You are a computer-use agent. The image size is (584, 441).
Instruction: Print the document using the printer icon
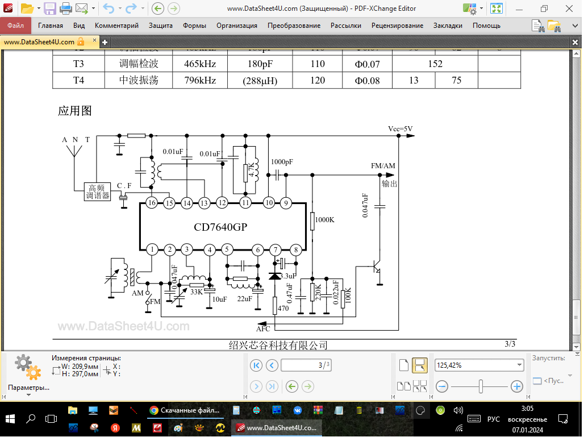click(65, 8)
